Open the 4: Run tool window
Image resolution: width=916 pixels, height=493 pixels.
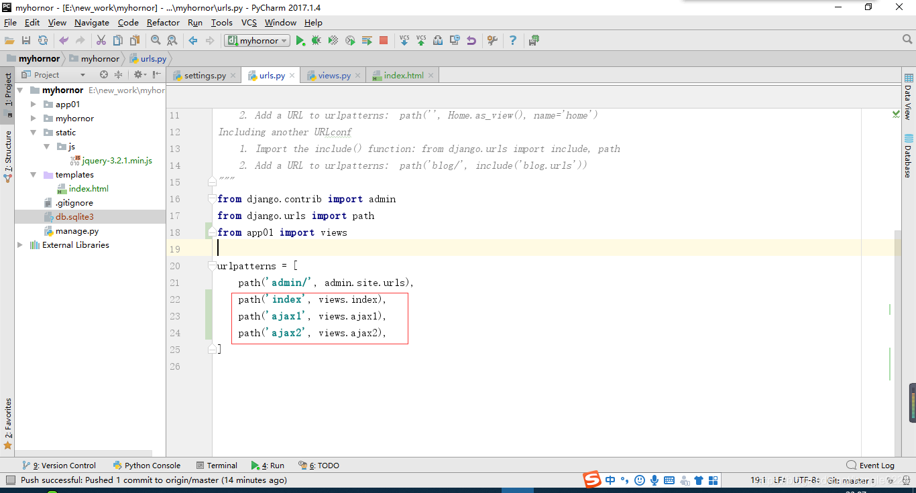(x=268, y=466)
